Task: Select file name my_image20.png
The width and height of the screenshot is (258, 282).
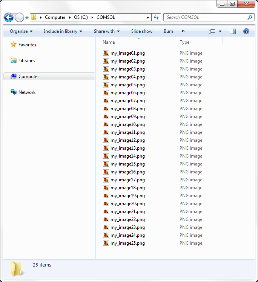Action: [x=127, y=204]
